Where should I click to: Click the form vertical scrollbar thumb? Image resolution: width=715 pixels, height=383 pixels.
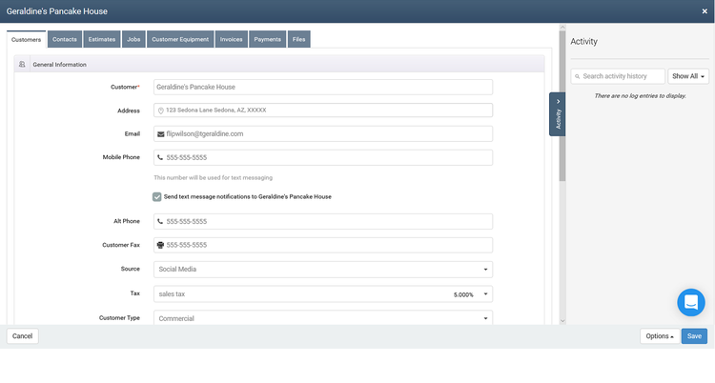[x=562, y=106]
